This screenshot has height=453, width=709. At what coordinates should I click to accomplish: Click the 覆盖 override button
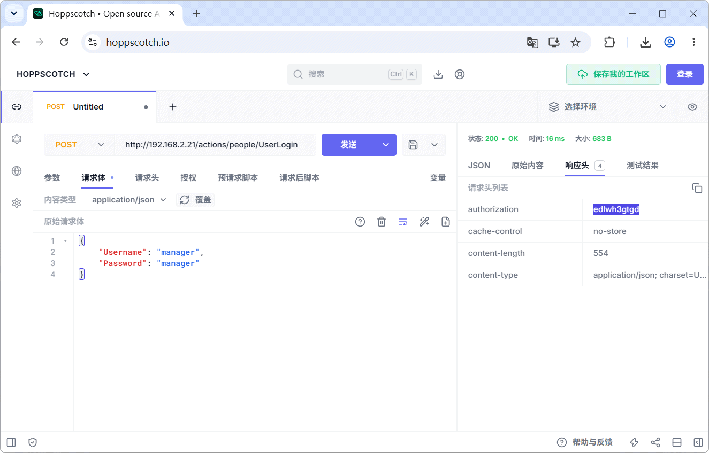[x=195, y=200]
